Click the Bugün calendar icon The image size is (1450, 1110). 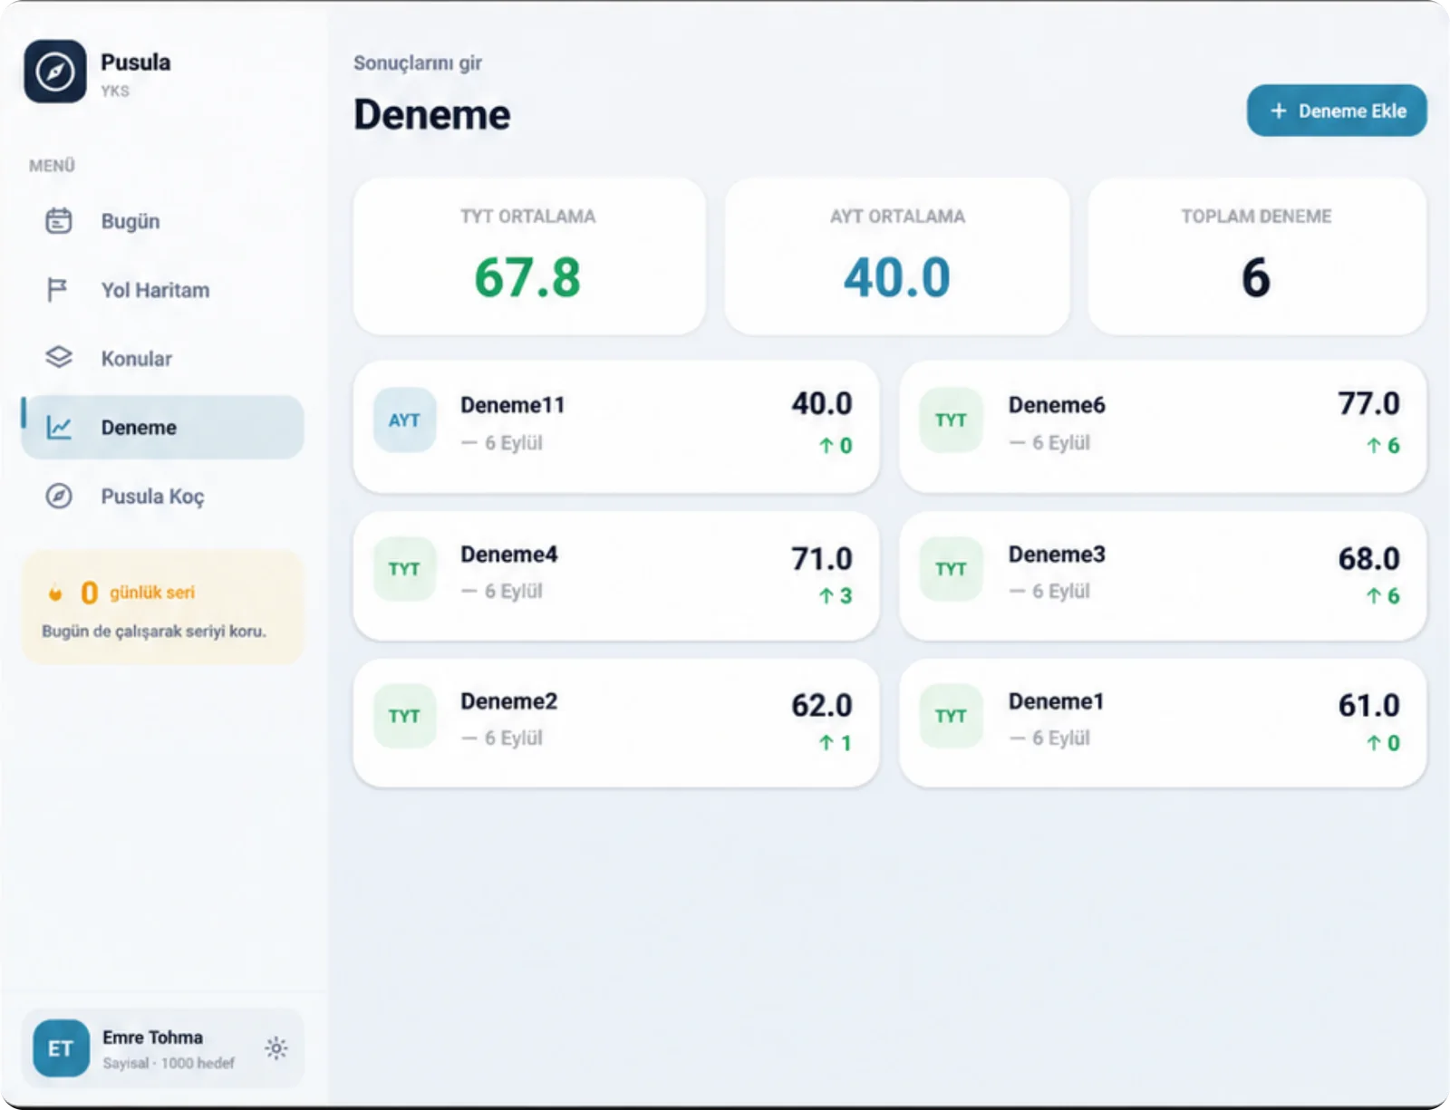[x=59, y=220]
